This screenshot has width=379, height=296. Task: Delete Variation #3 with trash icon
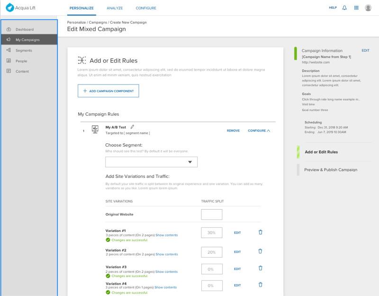click(260, 268)
